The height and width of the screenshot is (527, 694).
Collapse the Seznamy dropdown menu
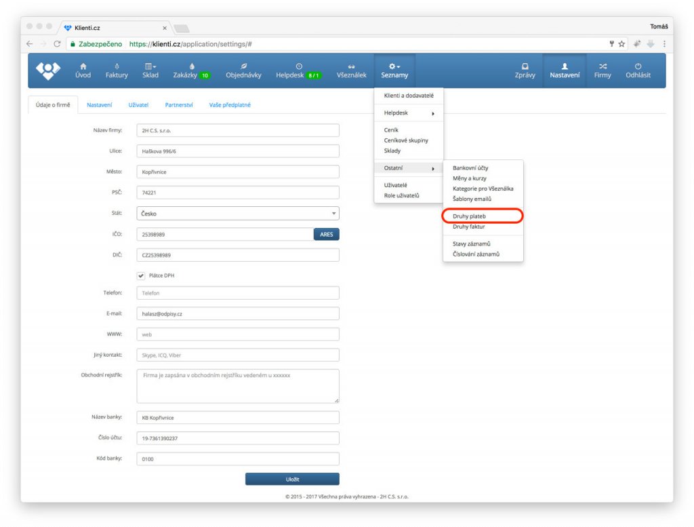394,71
